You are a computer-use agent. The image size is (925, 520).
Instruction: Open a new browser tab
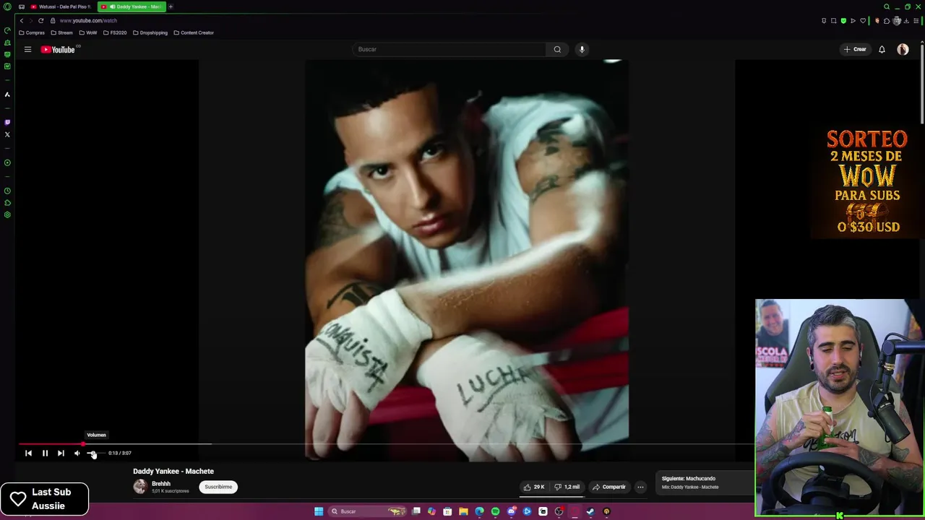click(x=171, y=6)
